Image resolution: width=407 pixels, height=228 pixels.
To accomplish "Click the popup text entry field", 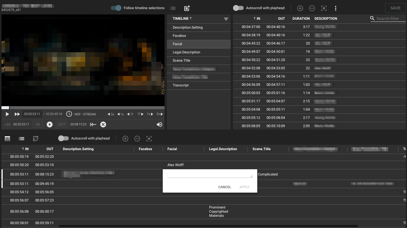I will [x=210, y=175].
